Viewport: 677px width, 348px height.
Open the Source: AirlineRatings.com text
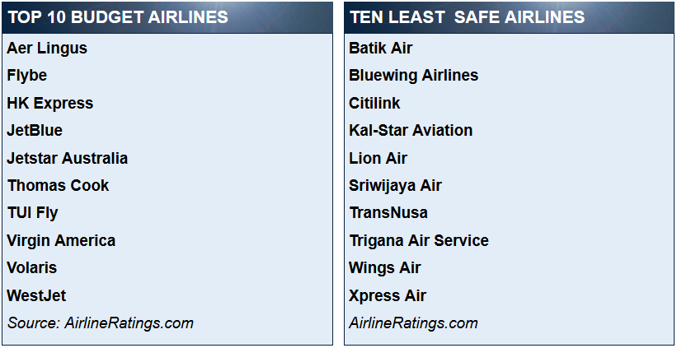click(x=100, y=323)
